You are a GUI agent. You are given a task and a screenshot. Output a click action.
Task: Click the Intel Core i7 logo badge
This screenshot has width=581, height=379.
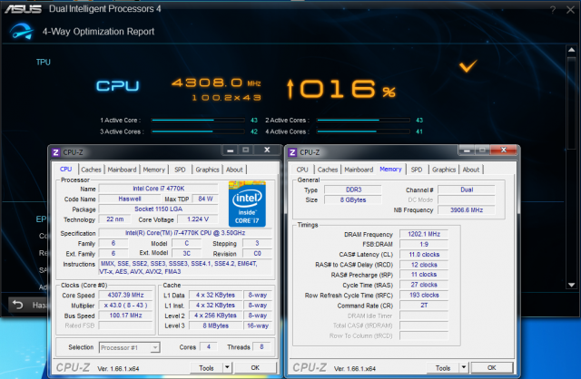click(x=247, y=204)
